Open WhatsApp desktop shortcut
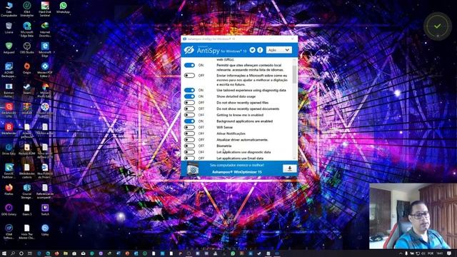 63,8
